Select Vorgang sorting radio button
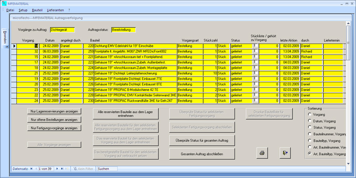The height and width of the screenshot is (178, 356). tap(309, 114)
